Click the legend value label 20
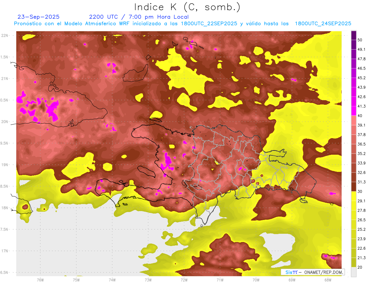Viewport: 368px width, 284px height. point(360,267)
